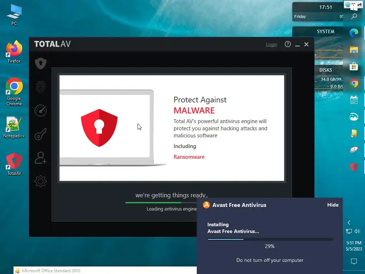Image resolution: width=365 pixels, height=274 pixels.
Task: Click the Ransomware text in the promo
Action: click(189, 157)
